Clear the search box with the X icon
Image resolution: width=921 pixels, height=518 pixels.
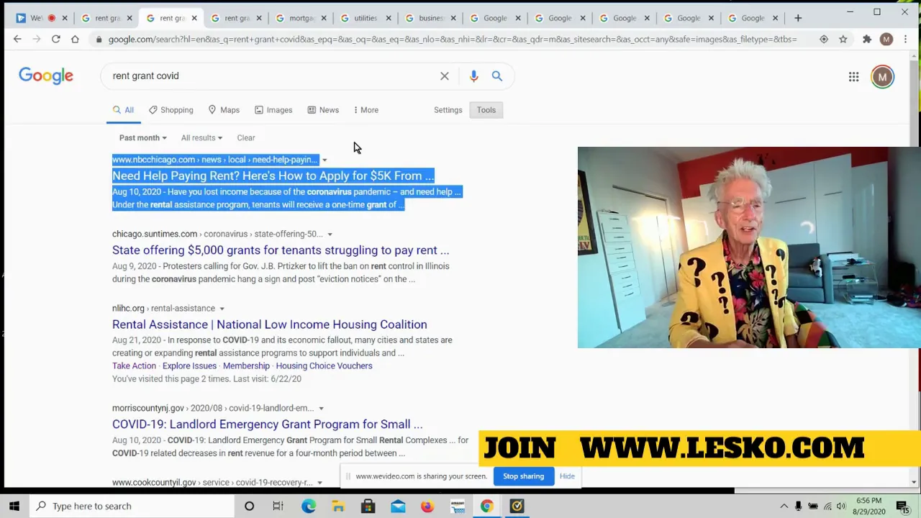445,76
